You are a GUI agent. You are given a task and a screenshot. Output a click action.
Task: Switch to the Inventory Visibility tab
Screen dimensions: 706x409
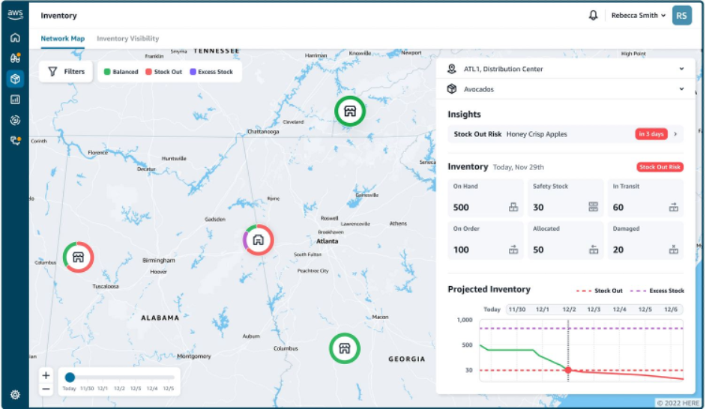coord(128,39)
